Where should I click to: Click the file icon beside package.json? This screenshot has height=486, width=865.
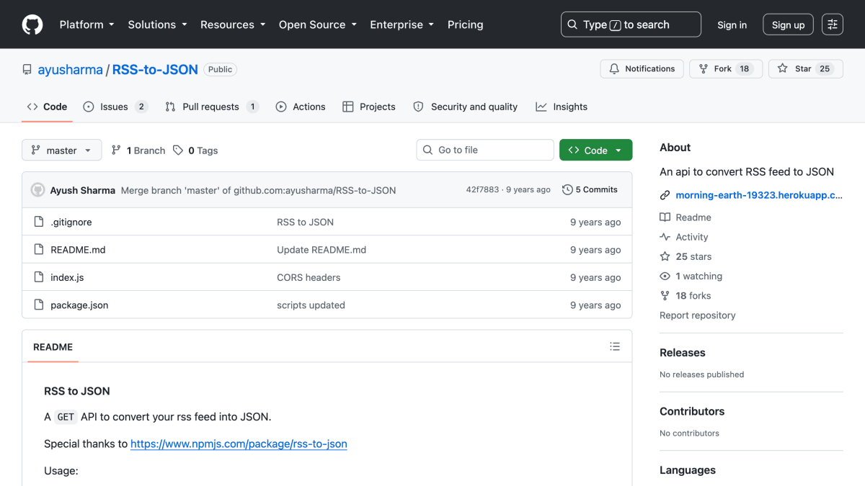pyautogui.click(x=39, y=305)
